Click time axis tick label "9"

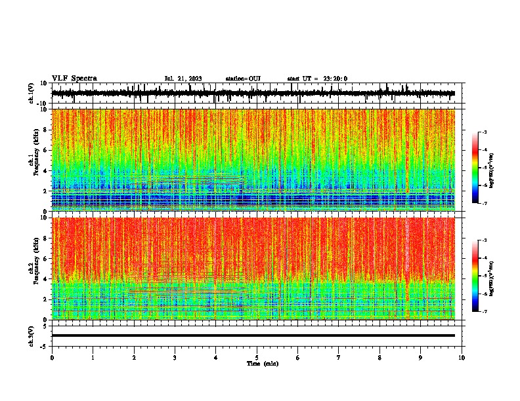420,358
